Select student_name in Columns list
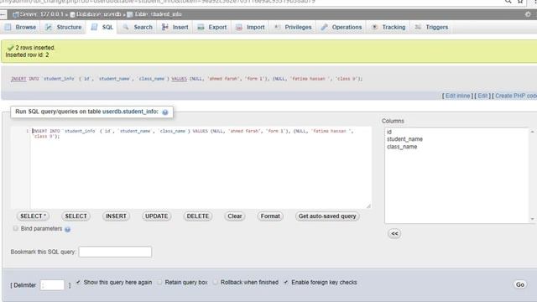537x302 pixels. tap(404, 139)
